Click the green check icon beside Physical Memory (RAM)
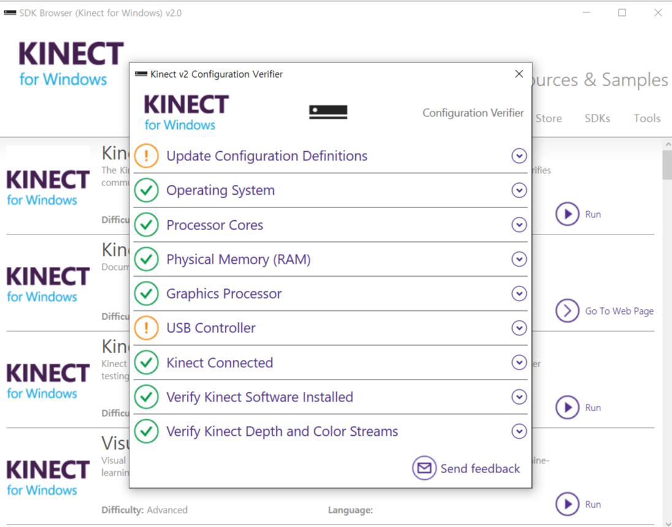The image size is (672, 527). tap(146, 259)
